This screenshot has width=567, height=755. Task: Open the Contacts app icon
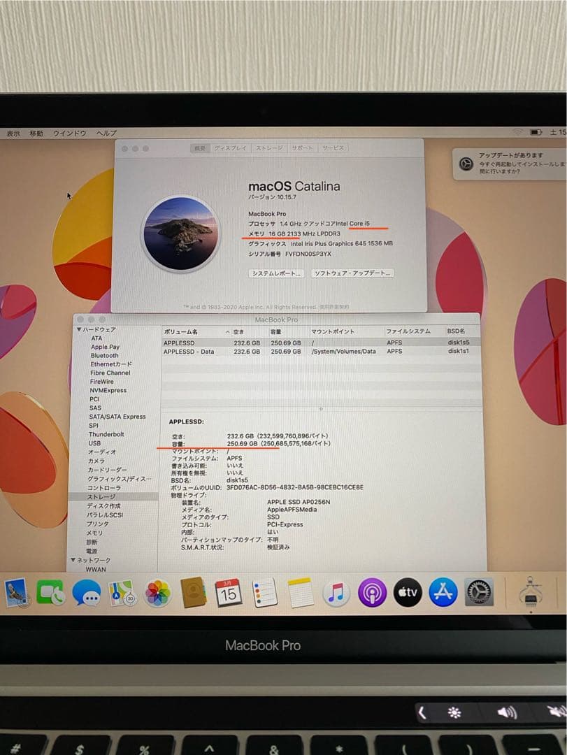tap(193, 593)
